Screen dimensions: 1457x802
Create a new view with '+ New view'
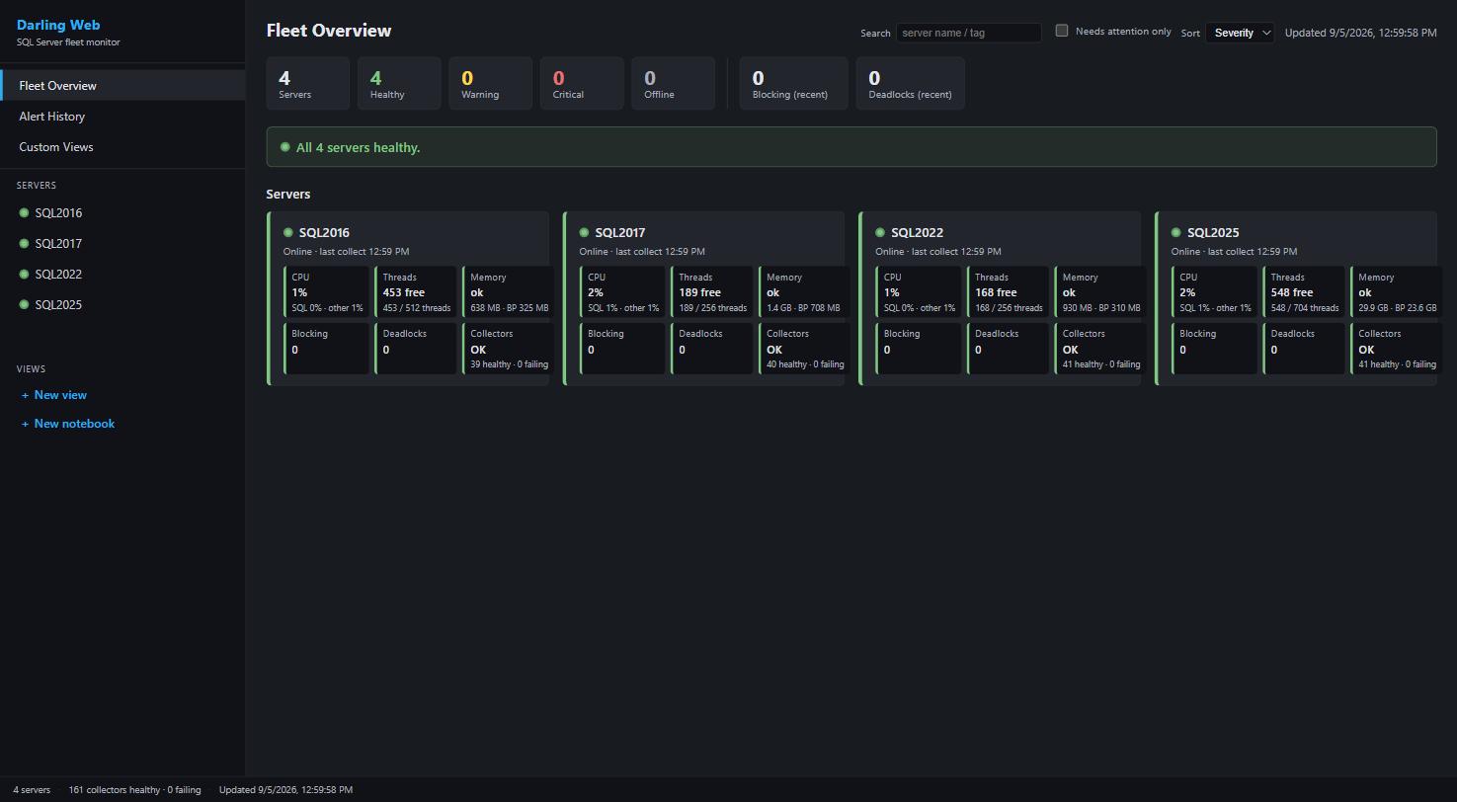tap(54, 395)
